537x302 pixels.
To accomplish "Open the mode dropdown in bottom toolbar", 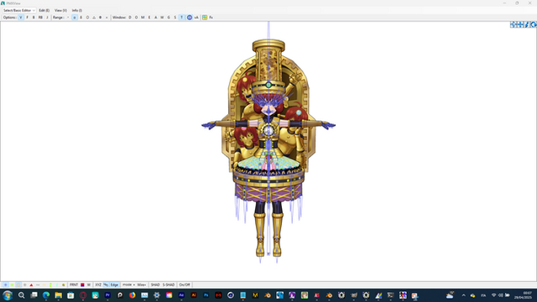I will click(128, 285).
